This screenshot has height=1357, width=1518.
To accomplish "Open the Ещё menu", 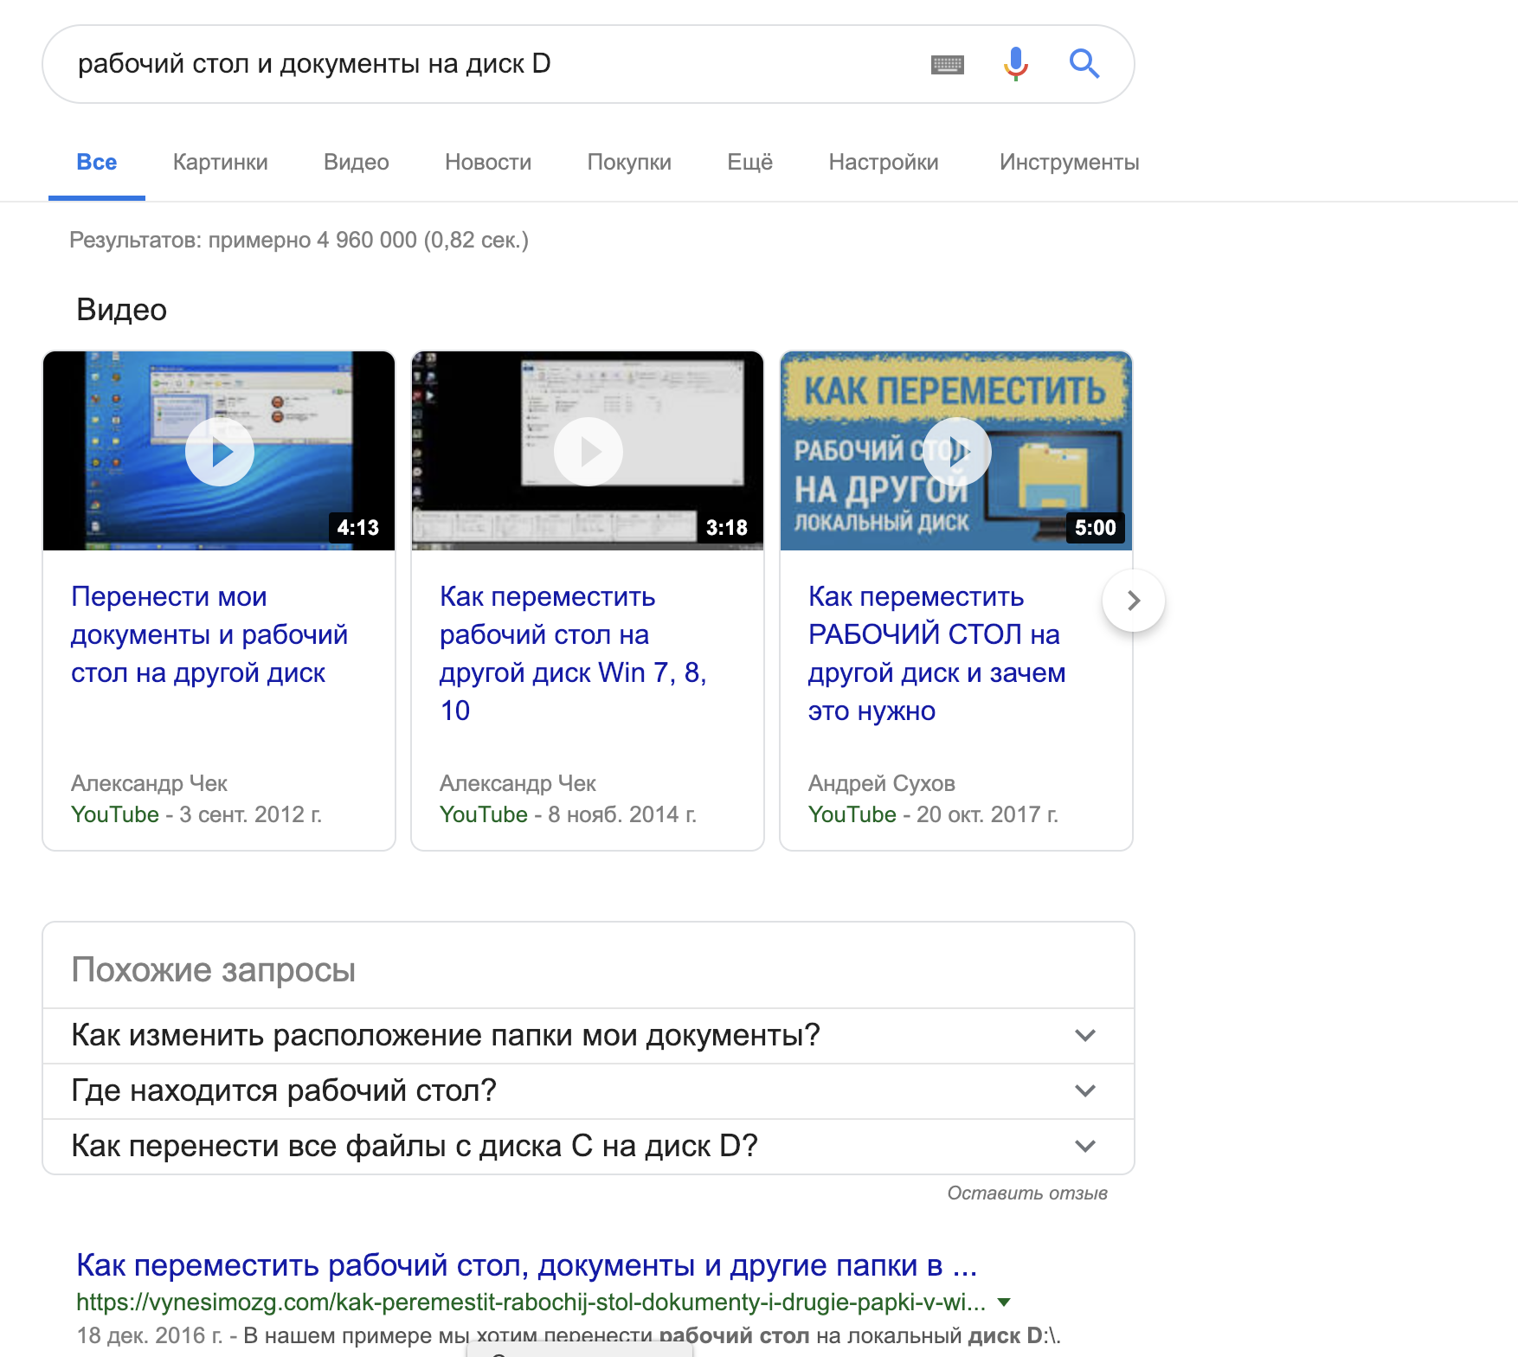I will (x=750, y=163).
